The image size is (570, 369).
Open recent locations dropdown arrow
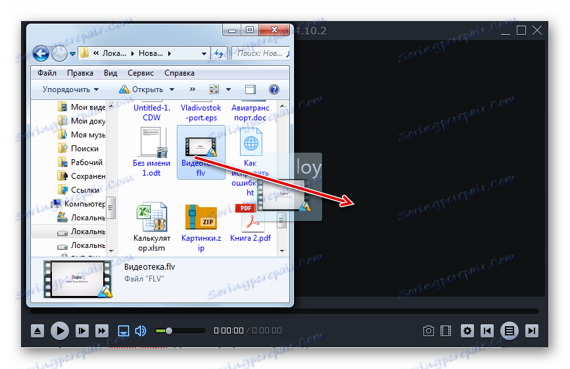pyautogui.click(x=73, y=54)
